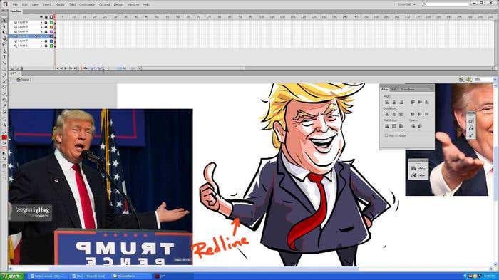This screenshot has width=499, height=280.
Task: Open the Microsoft Word taskbar item
Action: [90, 276]
